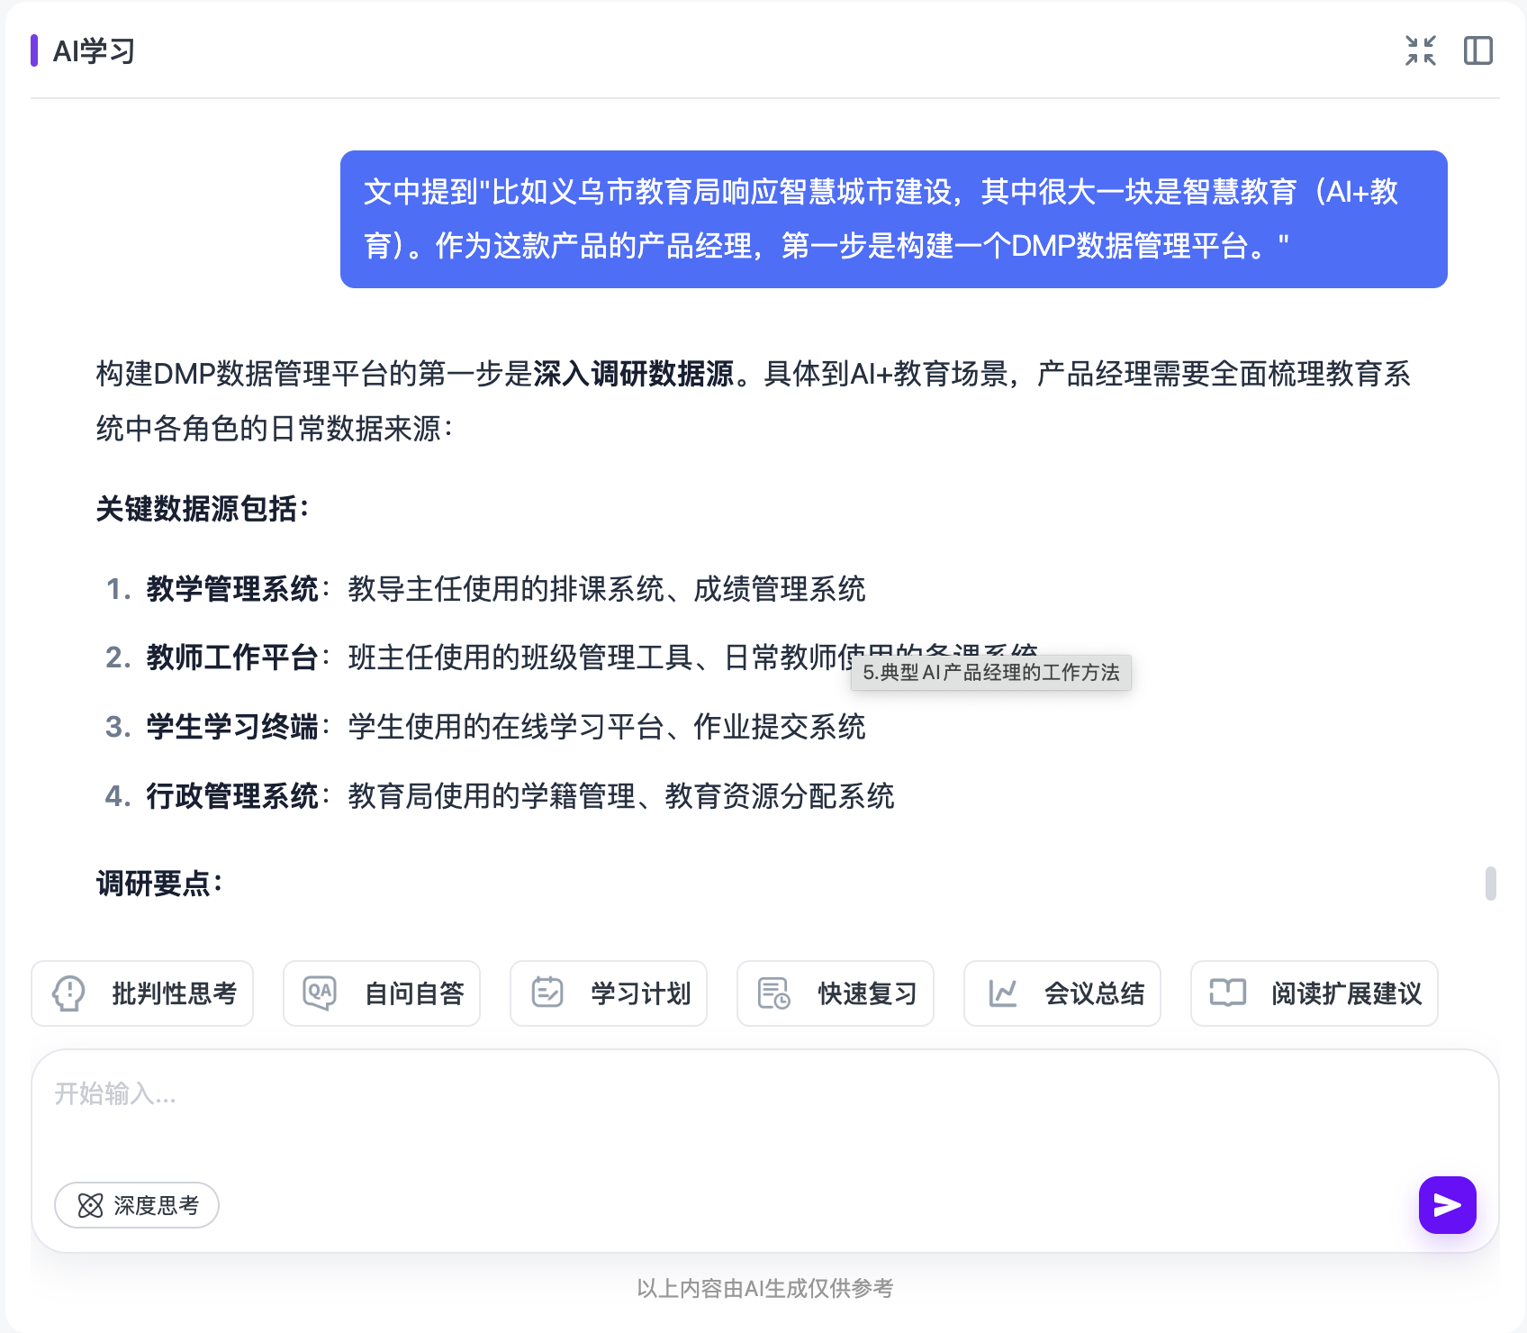1527x1333 pixels.
Task: Click the QA chat bubble icon
Action: coord(320,993)
